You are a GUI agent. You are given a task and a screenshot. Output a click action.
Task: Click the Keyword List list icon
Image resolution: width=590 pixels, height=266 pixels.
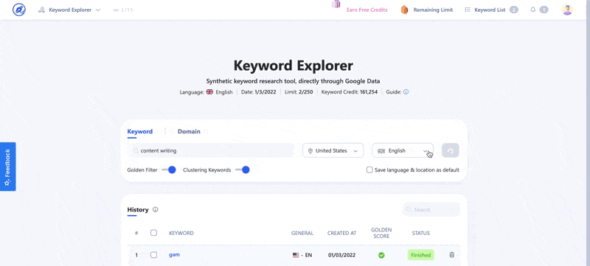[x=468, y=10]
